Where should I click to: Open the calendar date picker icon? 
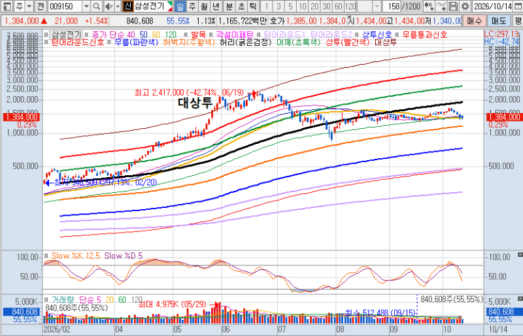518,6
